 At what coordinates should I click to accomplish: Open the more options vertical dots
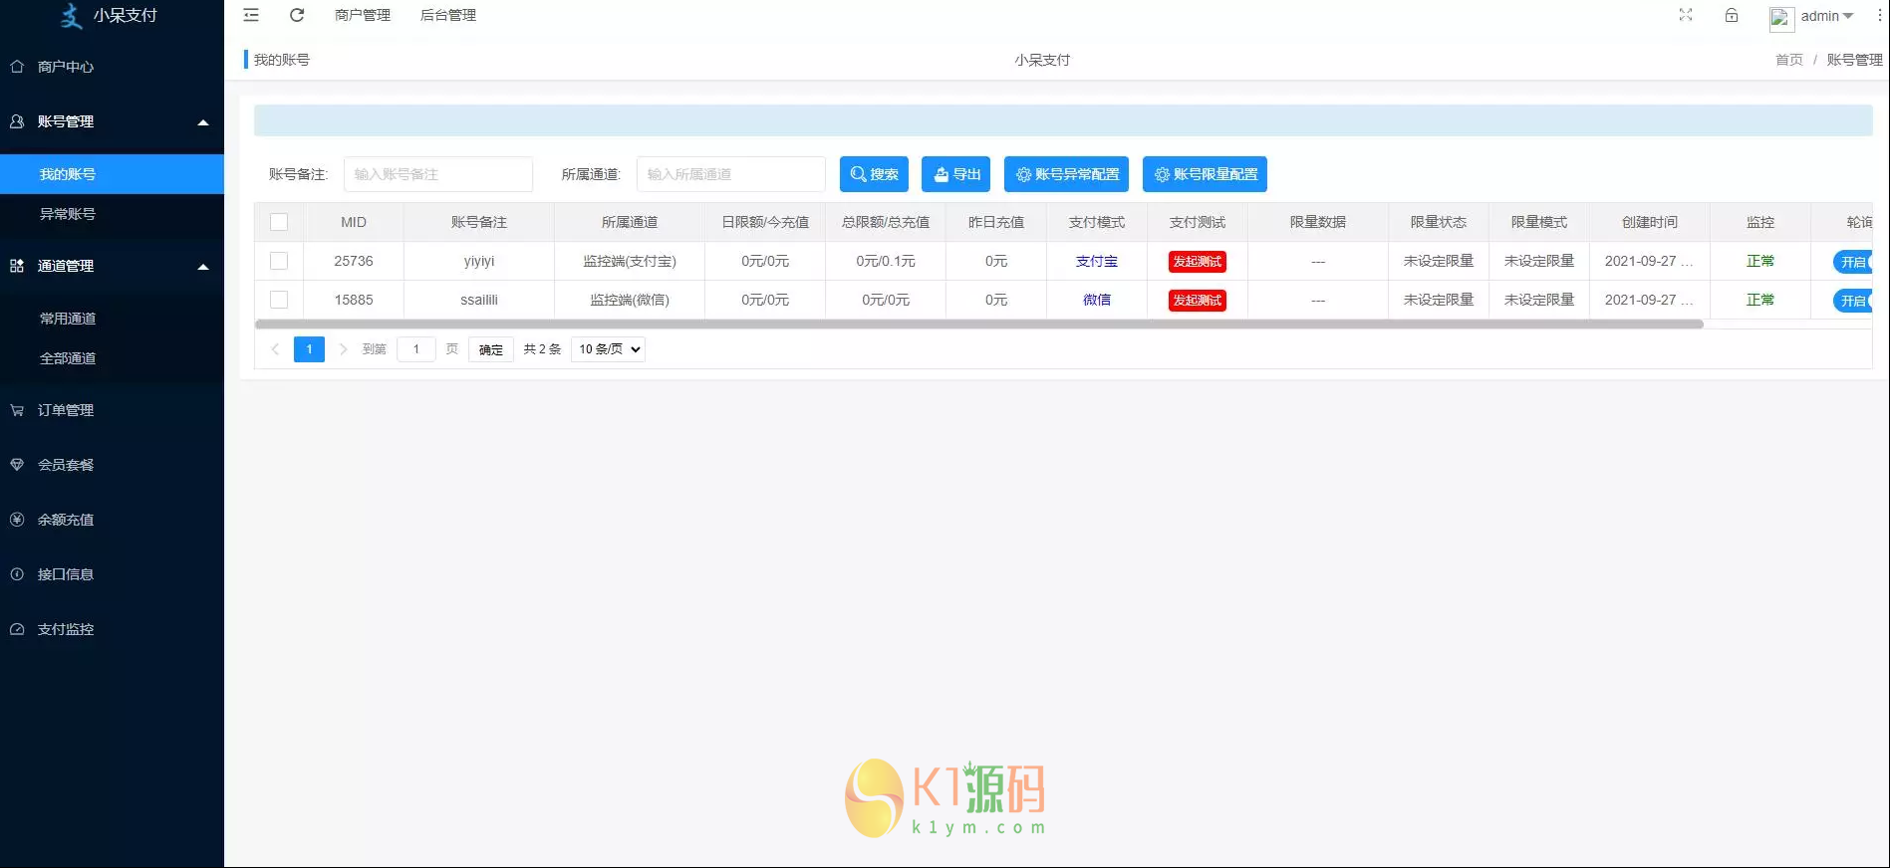[1880, 15]
